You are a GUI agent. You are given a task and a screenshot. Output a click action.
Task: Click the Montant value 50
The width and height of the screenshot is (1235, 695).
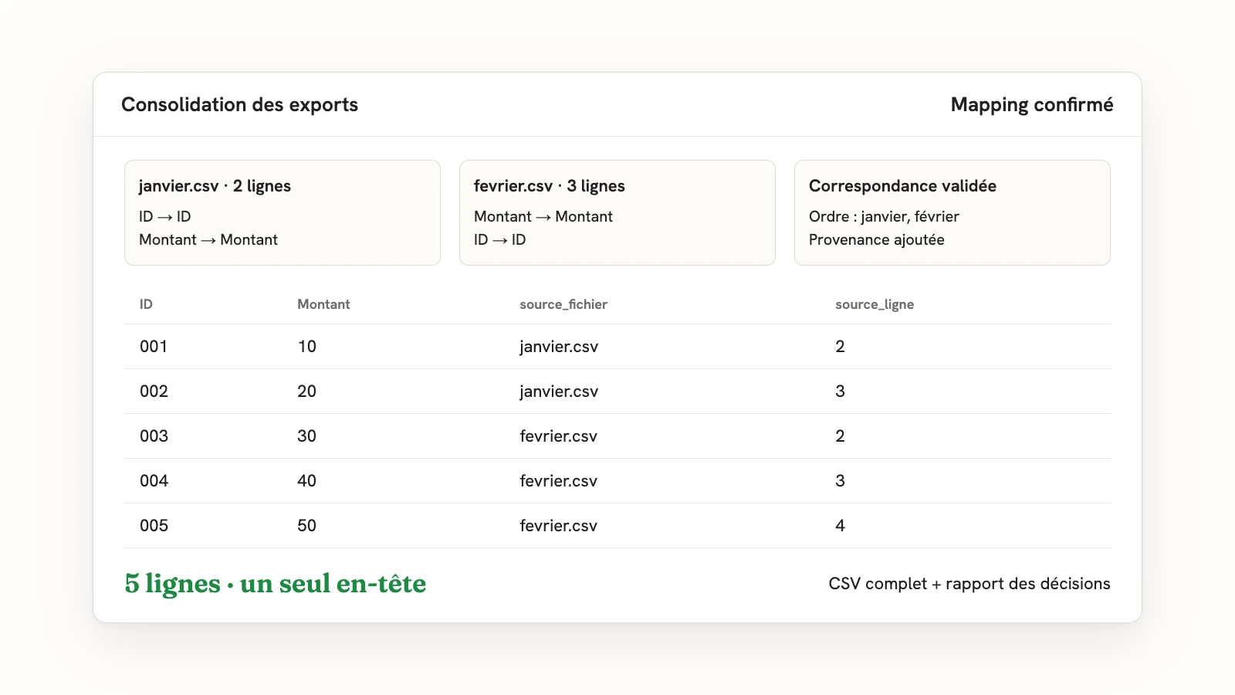point(307,526)
